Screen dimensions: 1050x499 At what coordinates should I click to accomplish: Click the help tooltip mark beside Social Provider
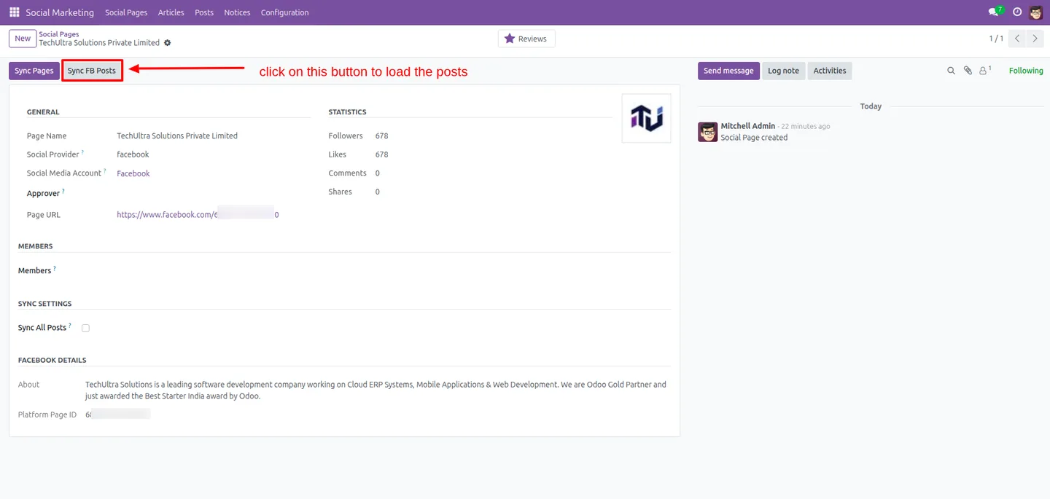[x=82, y=152]
